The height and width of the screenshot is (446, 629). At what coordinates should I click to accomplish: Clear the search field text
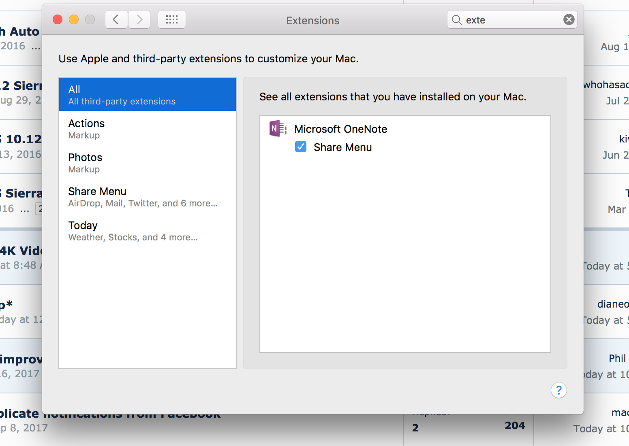click(x=569, y=19)
